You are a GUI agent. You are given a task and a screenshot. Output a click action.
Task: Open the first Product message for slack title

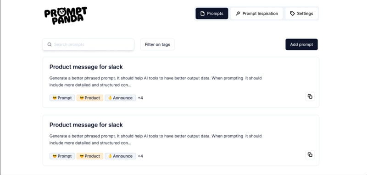point(86,67)
